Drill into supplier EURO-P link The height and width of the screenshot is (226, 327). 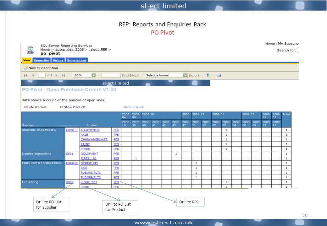coord(72,130)
